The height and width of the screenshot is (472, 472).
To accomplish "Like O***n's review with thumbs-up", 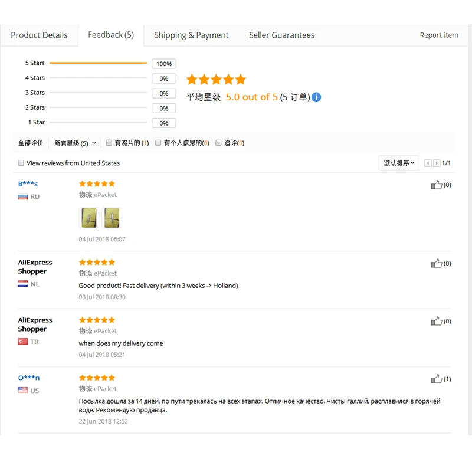I will 437,379.
